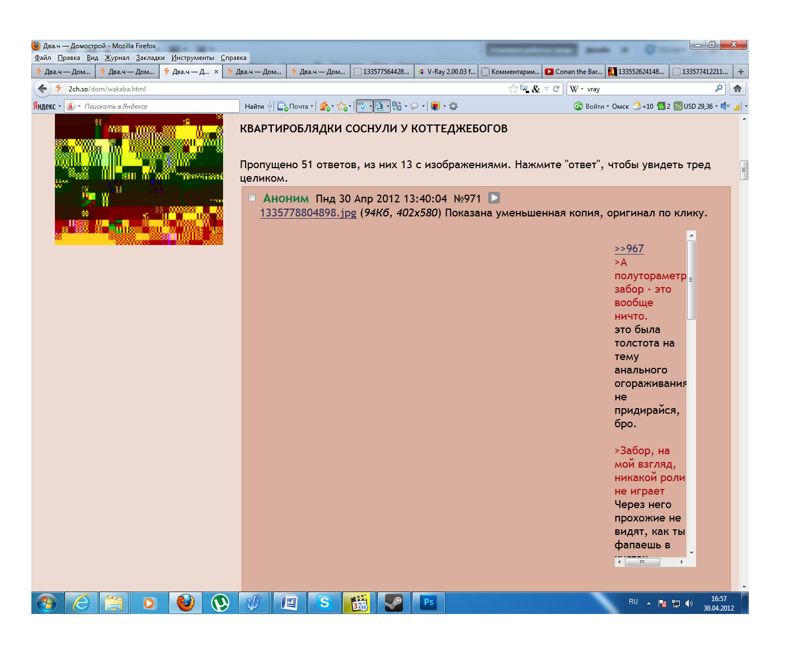Image resolution: width=788 pixels, height=651 pixels.
Task: Mute sound via Yandex bar speaker icon
Action: coord(725,106)
